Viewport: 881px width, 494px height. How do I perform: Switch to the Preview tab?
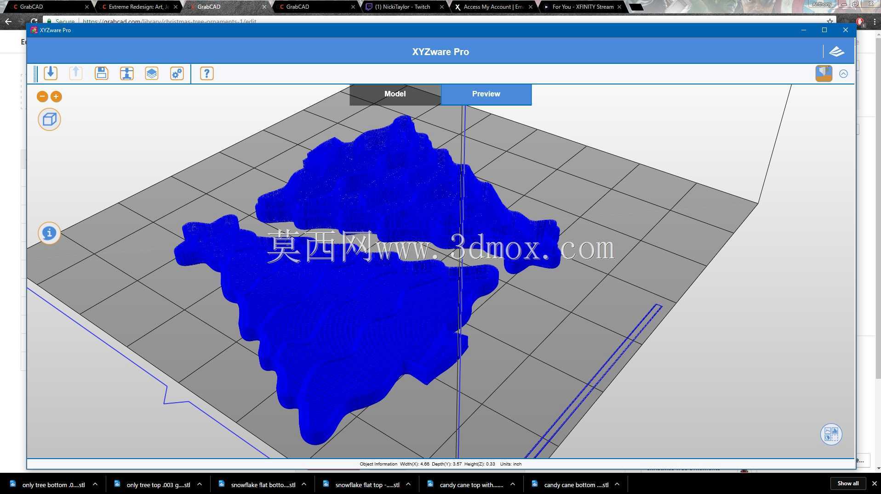pos(486,94)
